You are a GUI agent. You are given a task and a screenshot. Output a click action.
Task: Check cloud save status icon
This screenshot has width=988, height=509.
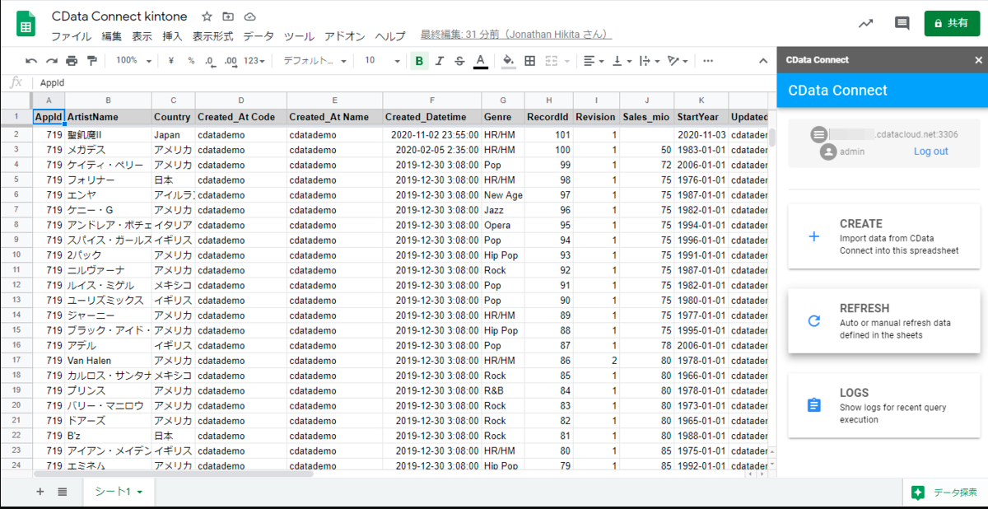click(x=249, y=16)
